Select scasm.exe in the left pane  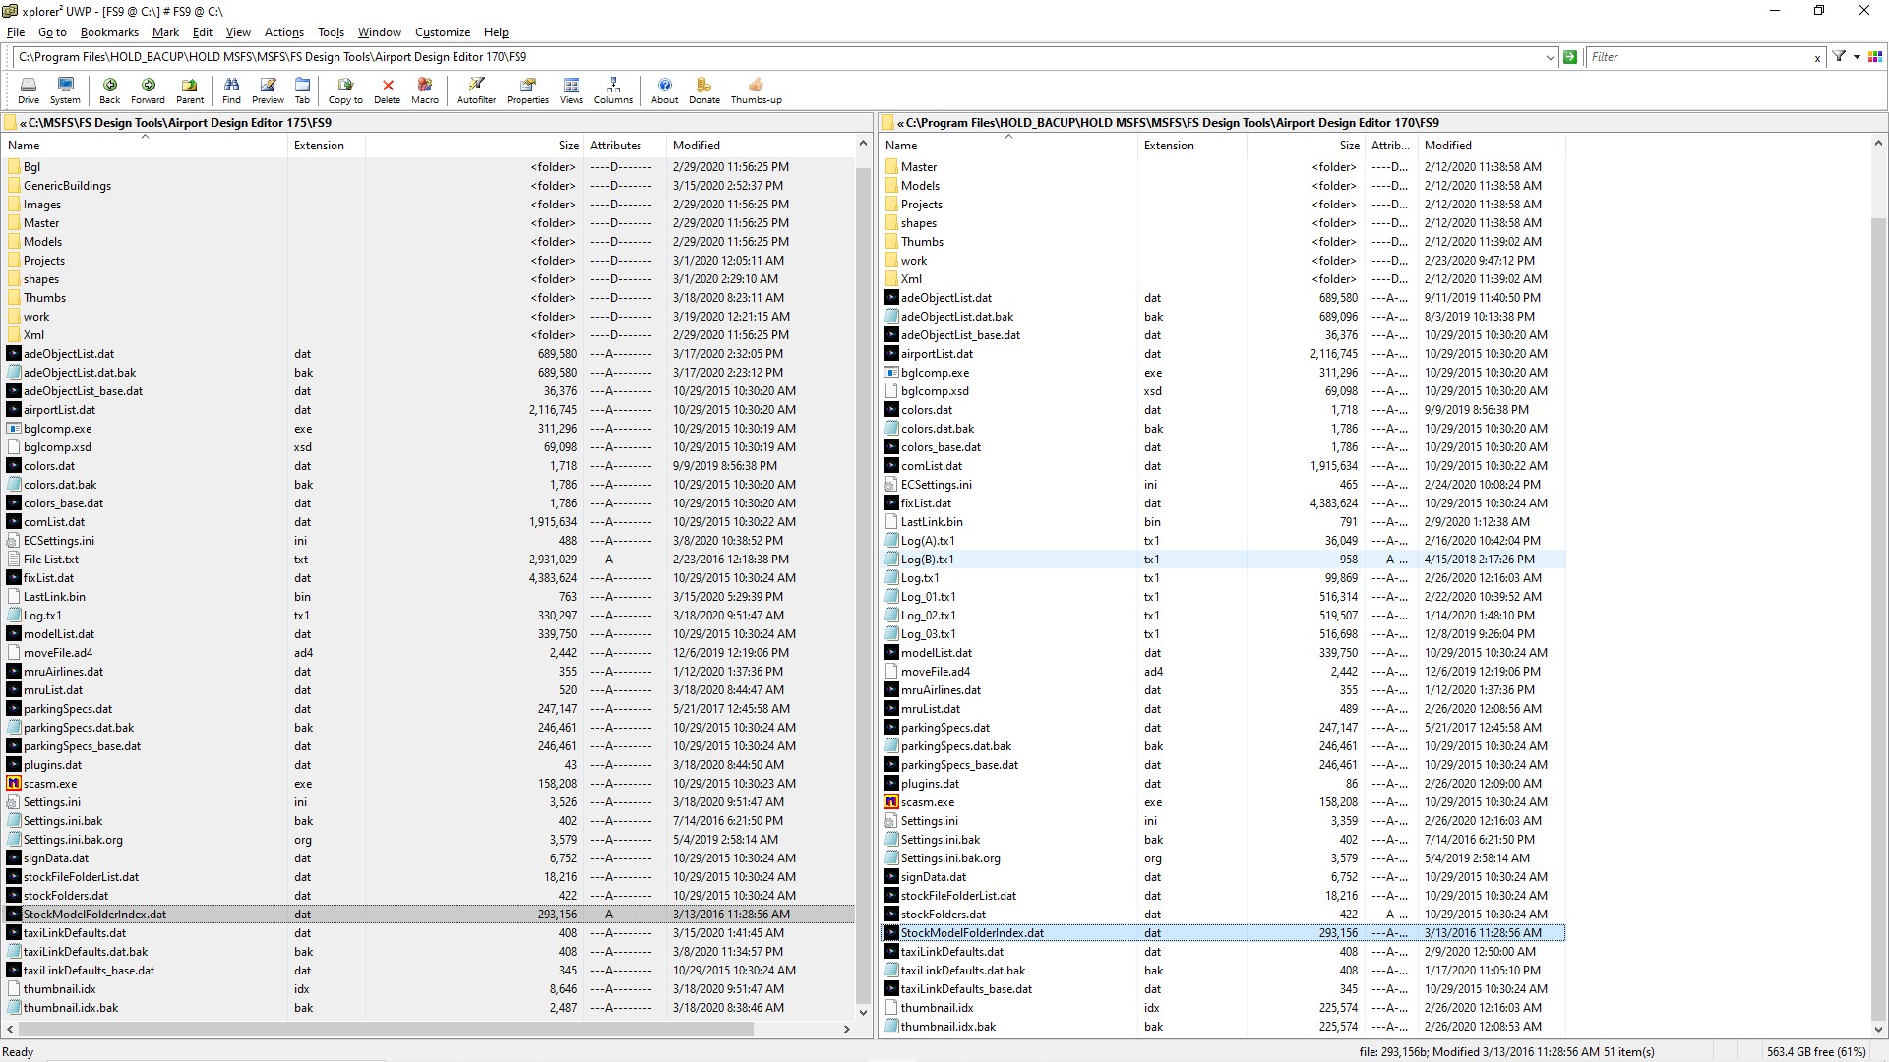point(50,784)
